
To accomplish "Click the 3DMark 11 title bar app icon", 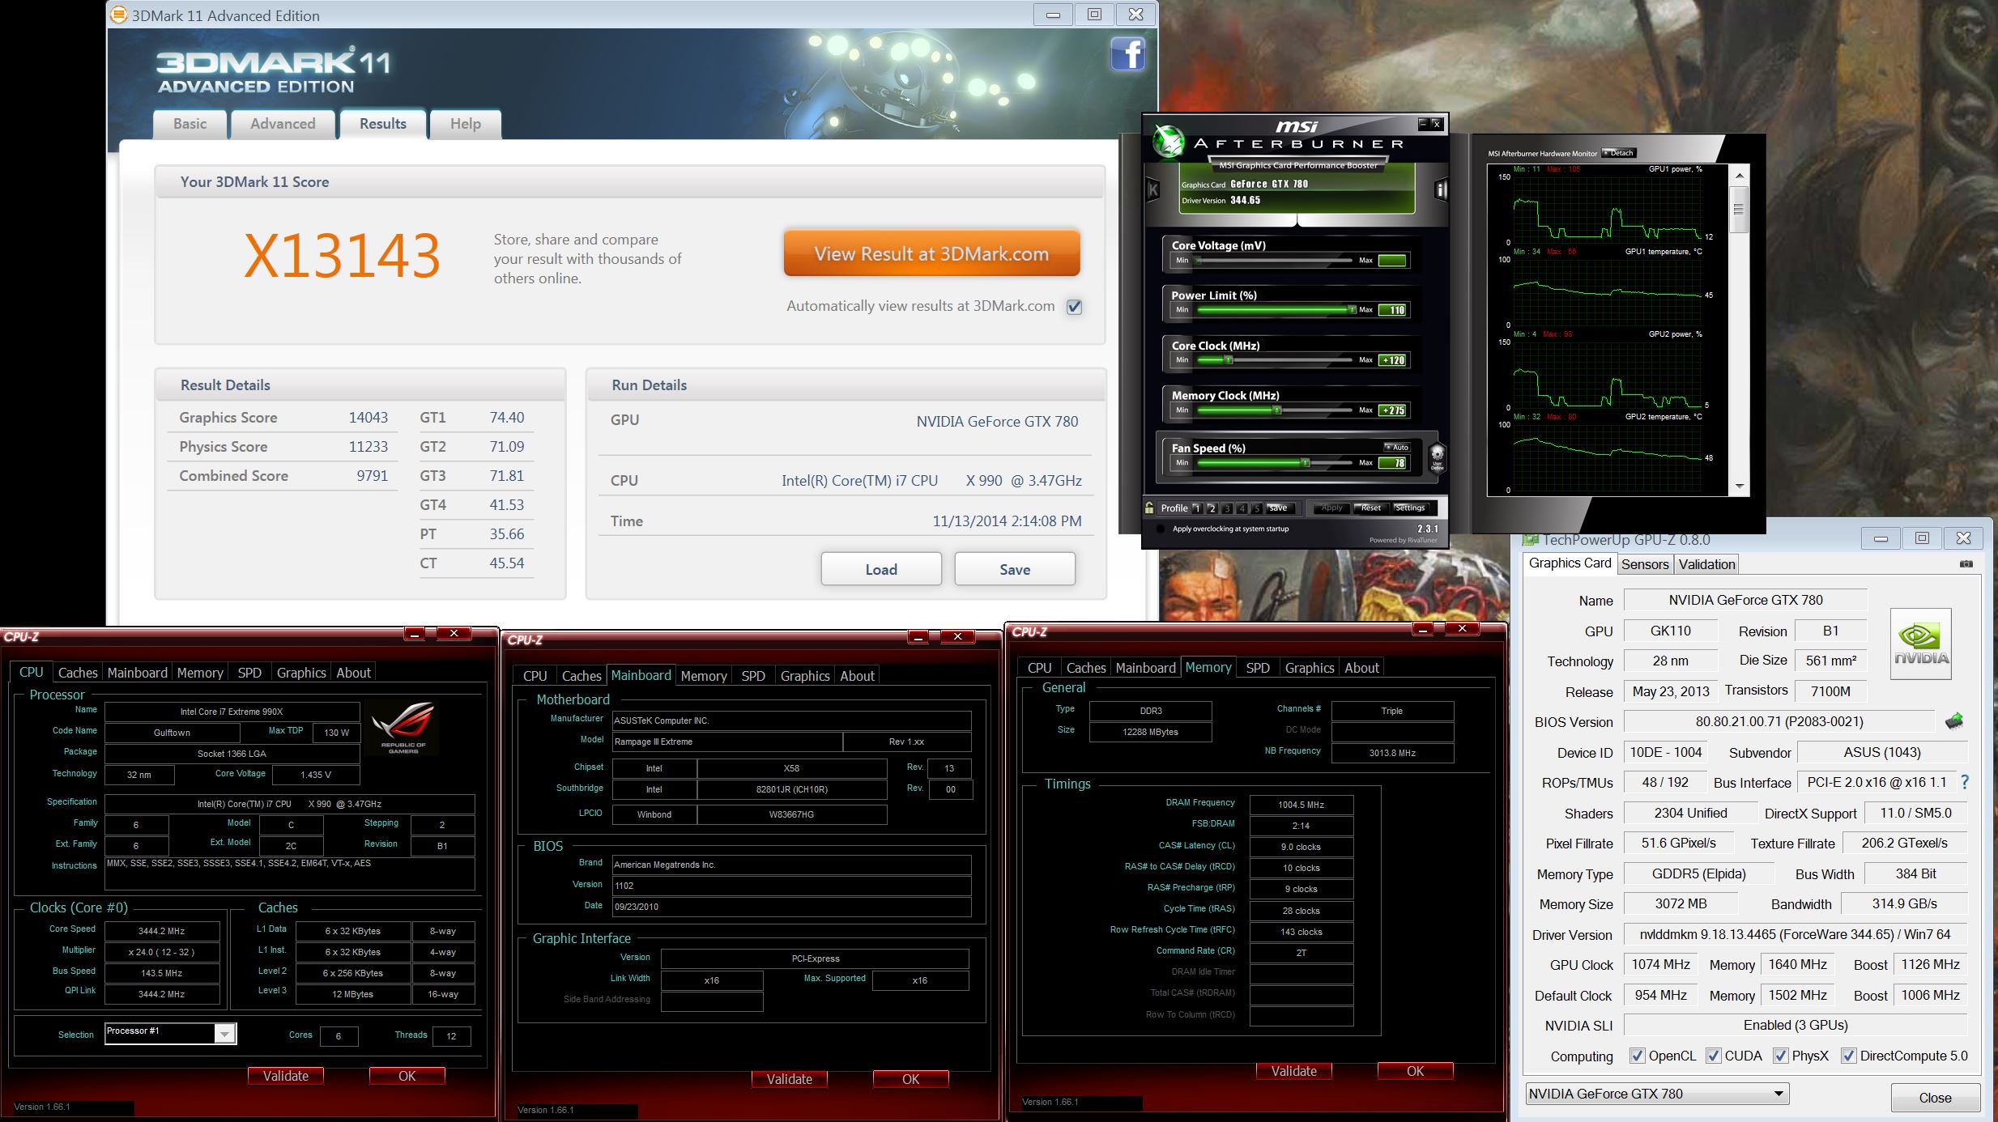I will [118, 15].
